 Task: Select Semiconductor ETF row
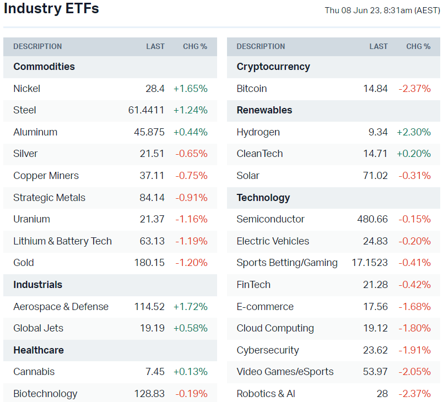(271, 219)
